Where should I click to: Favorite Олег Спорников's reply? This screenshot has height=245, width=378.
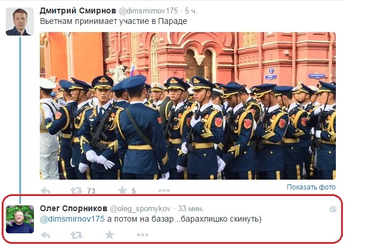(109, 235)
